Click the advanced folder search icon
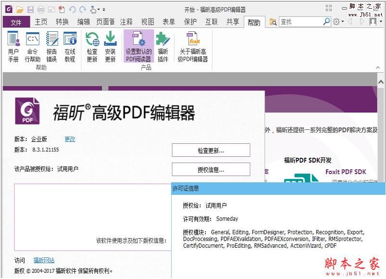The height and width of the screenshot is (279, 386). (x=273, y=22)
